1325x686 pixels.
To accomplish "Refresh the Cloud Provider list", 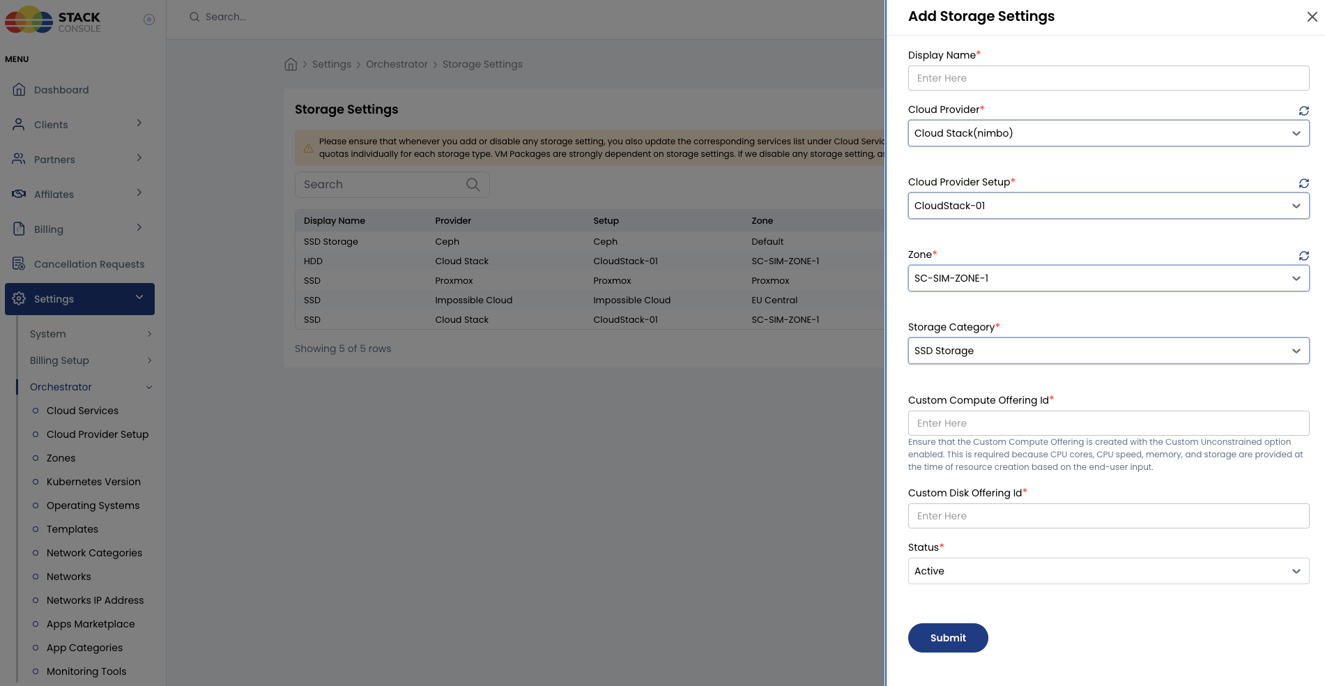I will point(1303,110).
